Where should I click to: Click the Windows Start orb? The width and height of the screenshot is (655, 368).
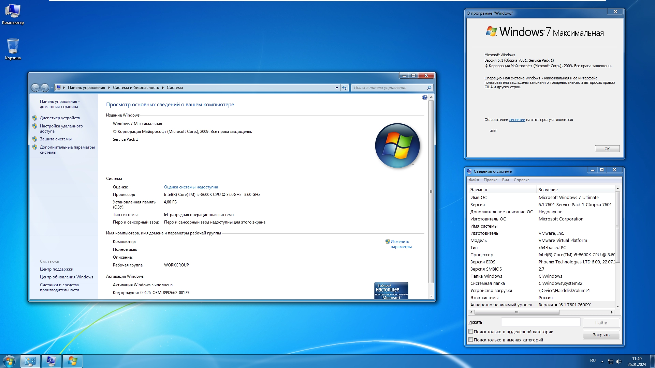(9, 361)
